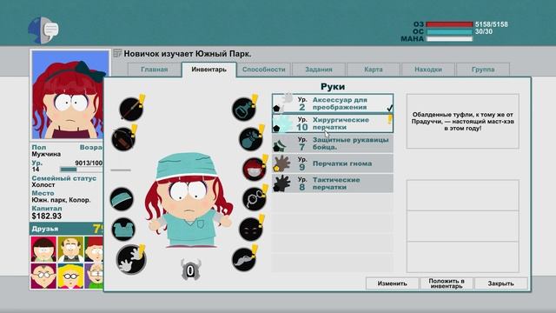The height and width of the screenshot is (313, 556).
Task: Close the inventory with Закрыть
Action: (500, 283)
